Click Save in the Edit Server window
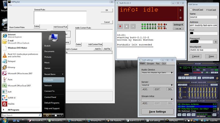The image size is (220, 123). pos(211,56)
